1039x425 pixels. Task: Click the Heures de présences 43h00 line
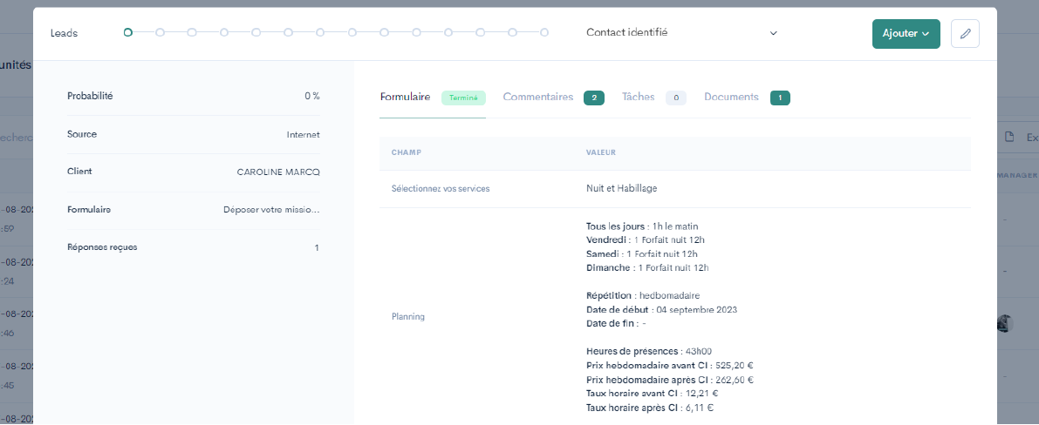point(649,352)
